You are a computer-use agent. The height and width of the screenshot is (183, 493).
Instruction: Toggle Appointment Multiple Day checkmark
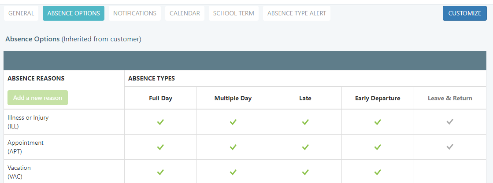click(x=233, y=147)
